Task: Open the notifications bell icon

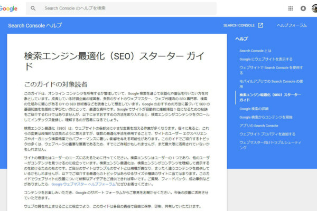Action: click(303, 8)
